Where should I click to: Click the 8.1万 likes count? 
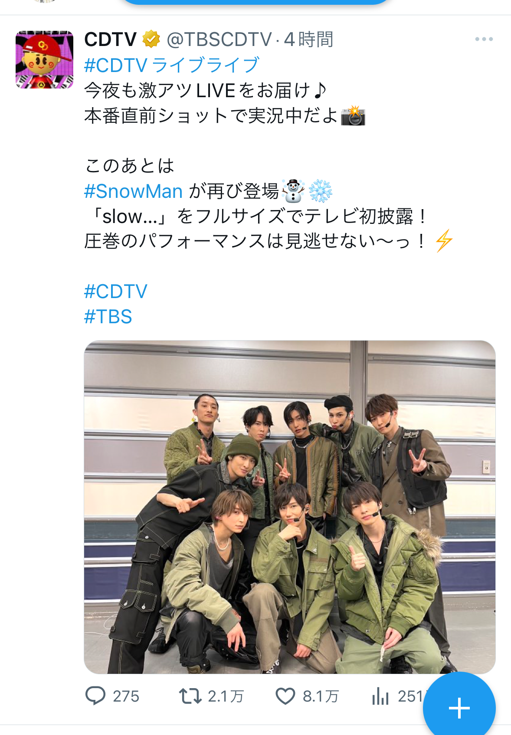(321, 696)
